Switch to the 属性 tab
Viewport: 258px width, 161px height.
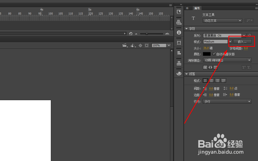[197, 8]
